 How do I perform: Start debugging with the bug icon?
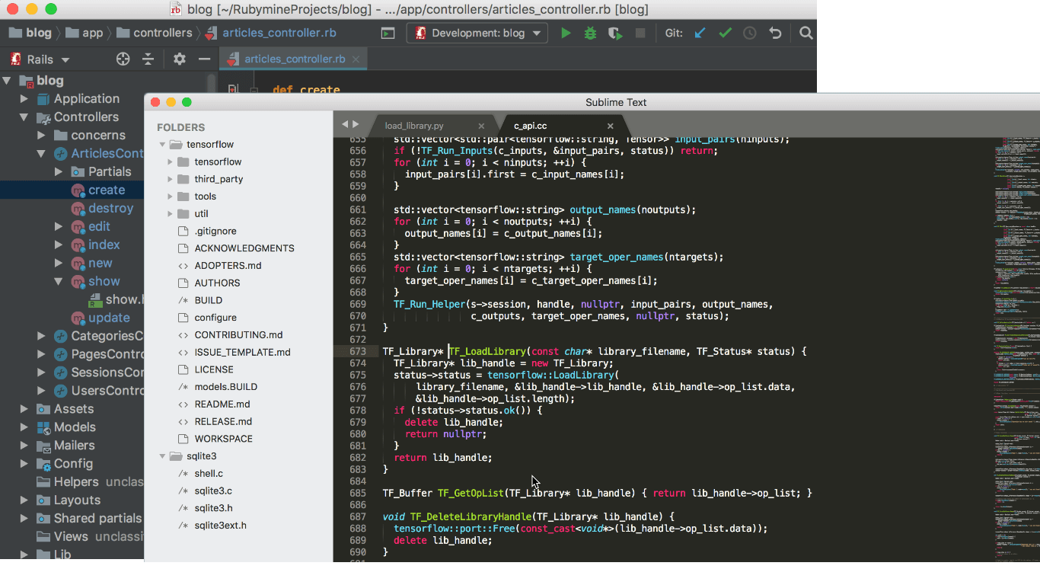click(x=590, y=34)
